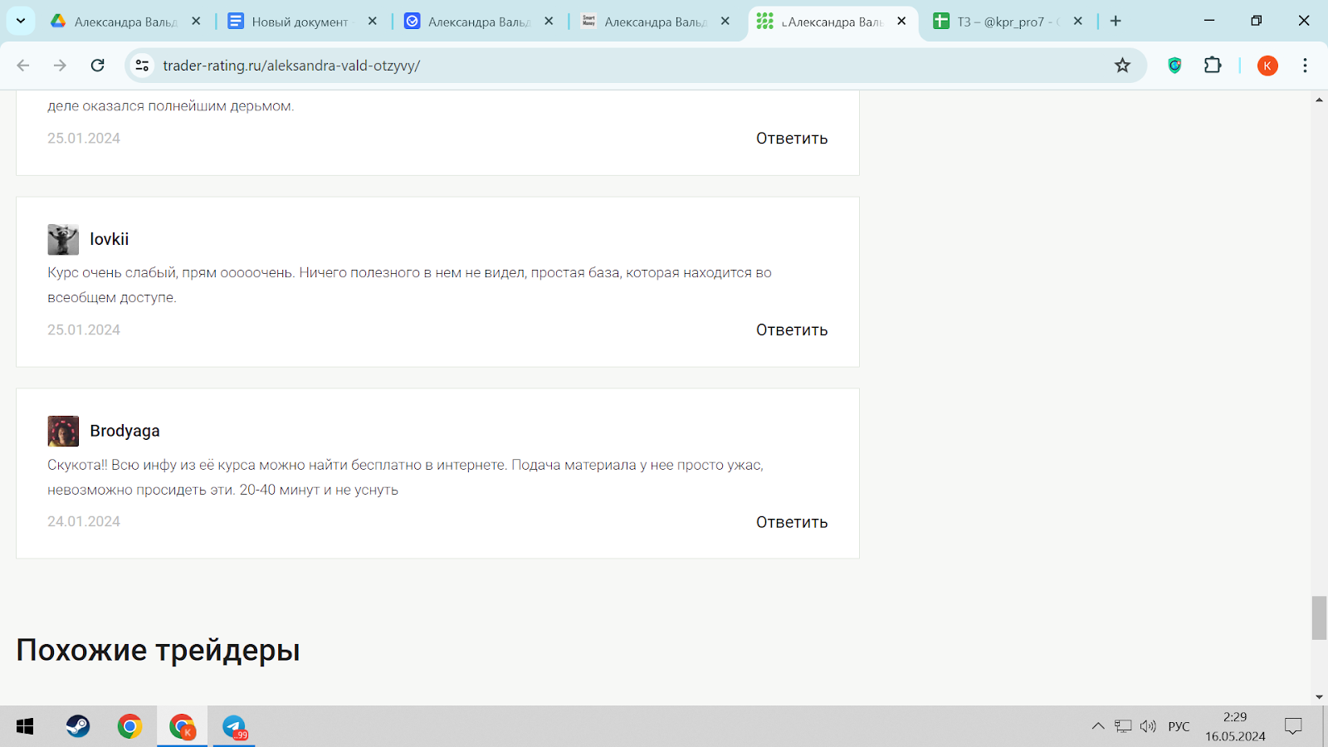Open the Chrome K profile taskbar icon

(x=183, y=727)
